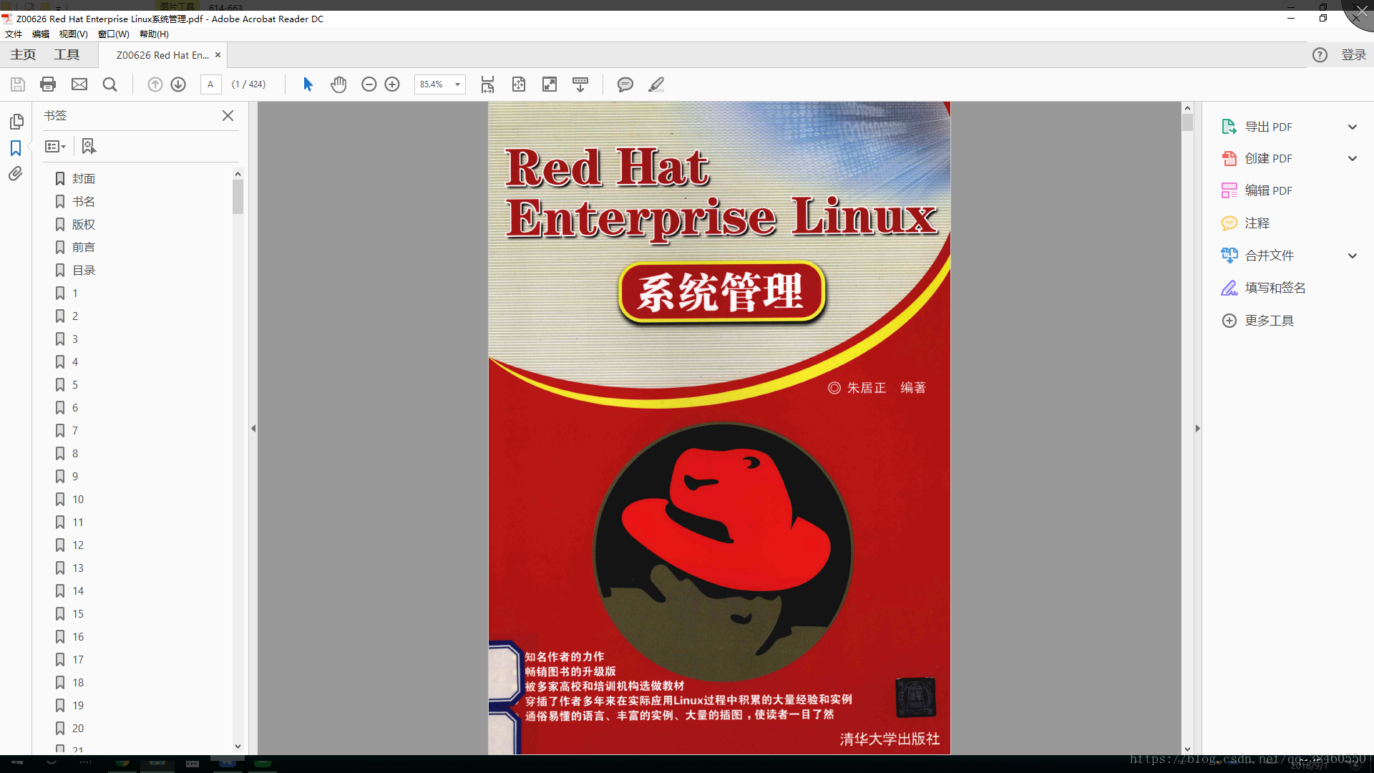The height and width of the screenshot is (773, 1374).
Task: Click the bookmarks list scrollbar thumb
Action: [x=238, y=197]
